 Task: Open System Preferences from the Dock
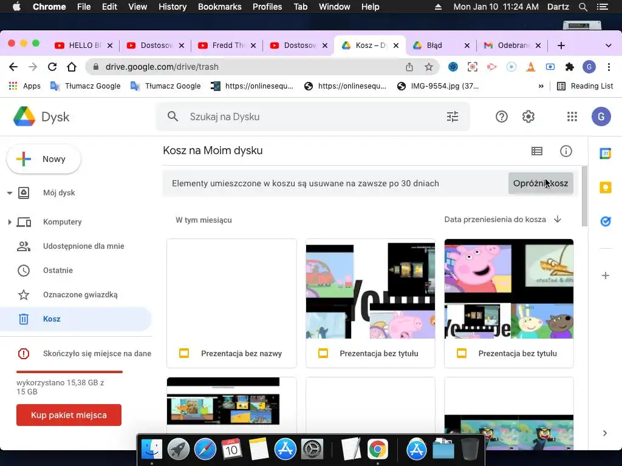(x=312, y=449)
